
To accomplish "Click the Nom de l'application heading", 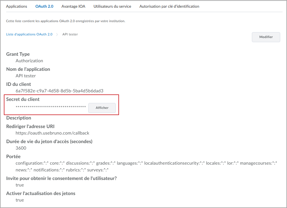I will (x=28, y=69).
